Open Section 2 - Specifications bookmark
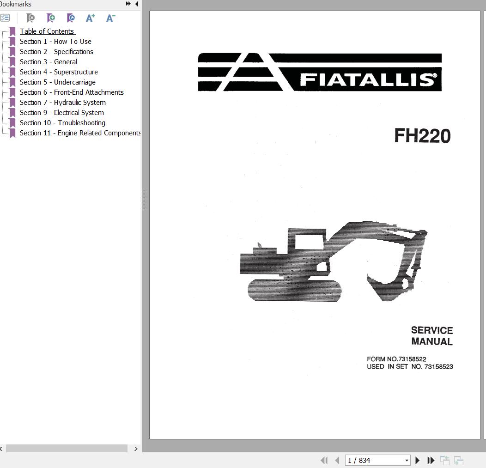 tap(56, 52)
